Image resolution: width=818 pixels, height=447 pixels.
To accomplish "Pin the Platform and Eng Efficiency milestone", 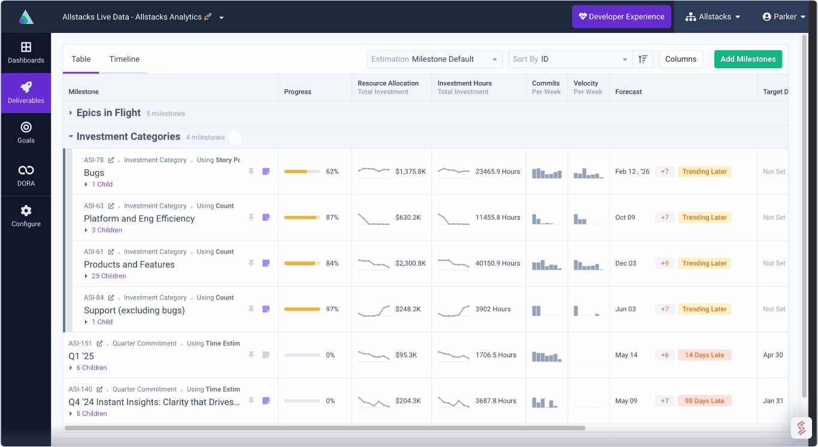I will coord(252,217).
